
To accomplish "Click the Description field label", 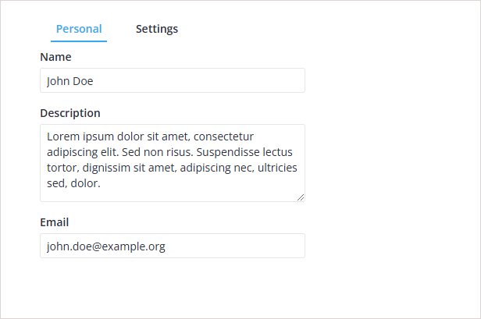I will pos(70,113).
